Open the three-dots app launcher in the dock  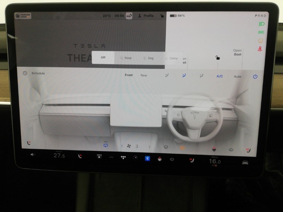[111, 157]
